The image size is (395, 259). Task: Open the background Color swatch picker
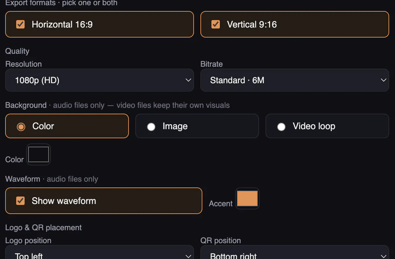pos(39,154)
